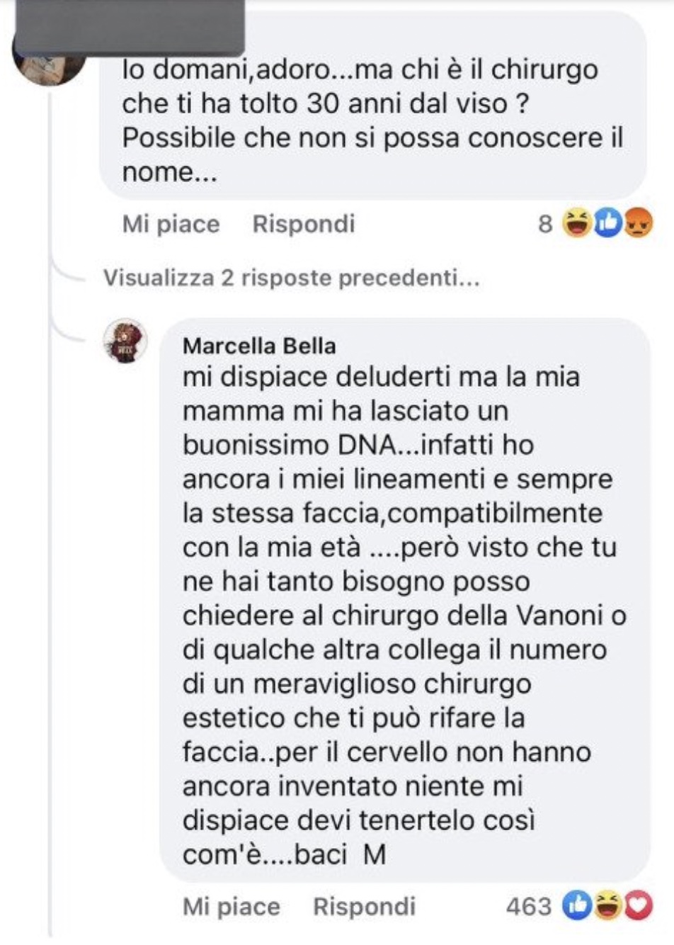Click the thumbs-up reaction beside count 463
Viewport: 674px width, 945px height.
tap(577, 905)
